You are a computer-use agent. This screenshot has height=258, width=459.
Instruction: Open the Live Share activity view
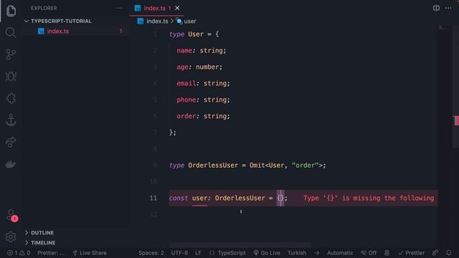tap(11, 142)
